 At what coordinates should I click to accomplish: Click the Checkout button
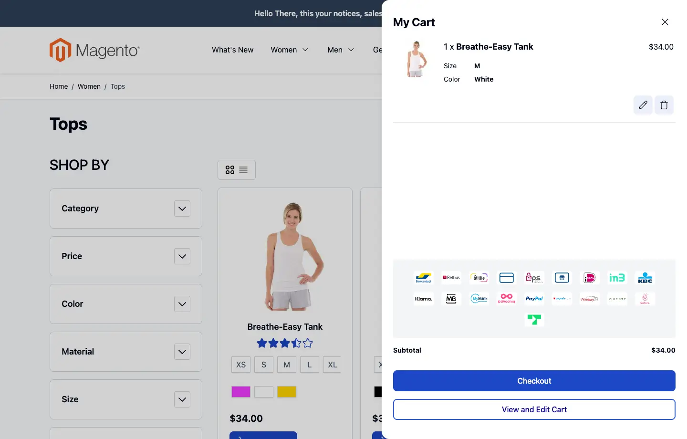click(534, 381)
